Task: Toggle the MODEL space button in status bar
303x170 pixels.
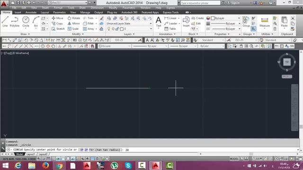Action: pos(234,159)
